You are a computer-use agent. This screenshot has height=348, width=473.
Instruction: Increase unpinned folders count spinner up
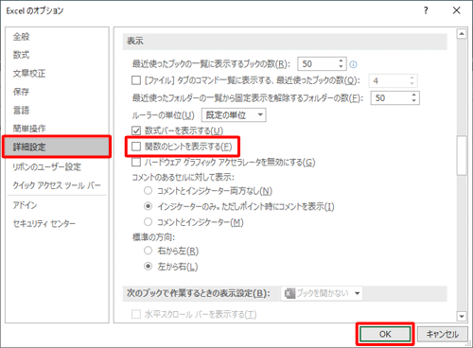click(413, 95)
